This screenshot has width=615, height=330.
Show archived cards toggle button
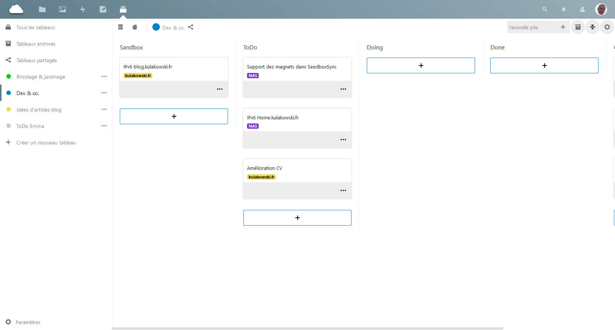[x=578, y=27]
